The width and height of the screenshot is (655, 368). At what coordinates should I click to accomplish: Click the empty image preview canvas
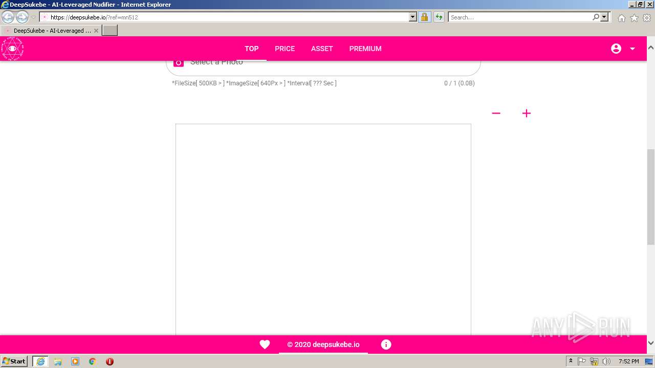[323, 229]
